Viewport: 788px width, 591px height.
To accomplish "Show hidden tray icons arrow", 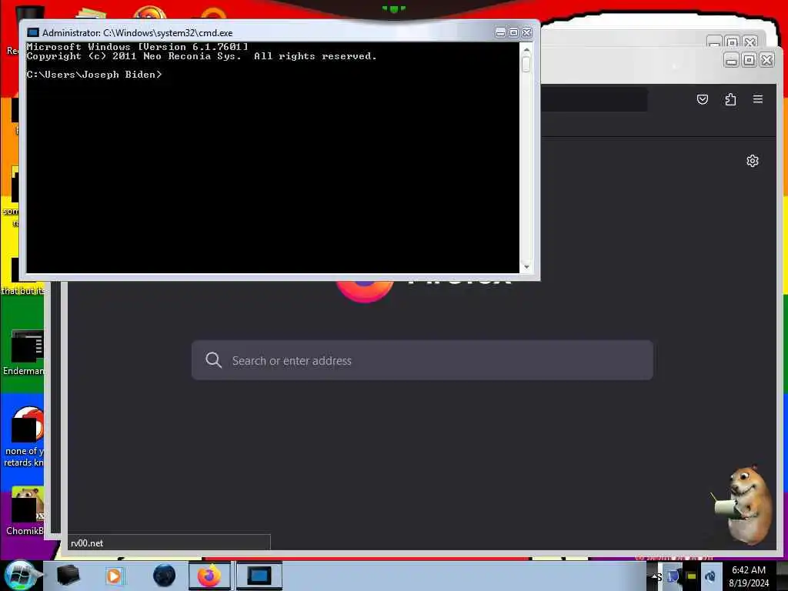I will [654, 576].
